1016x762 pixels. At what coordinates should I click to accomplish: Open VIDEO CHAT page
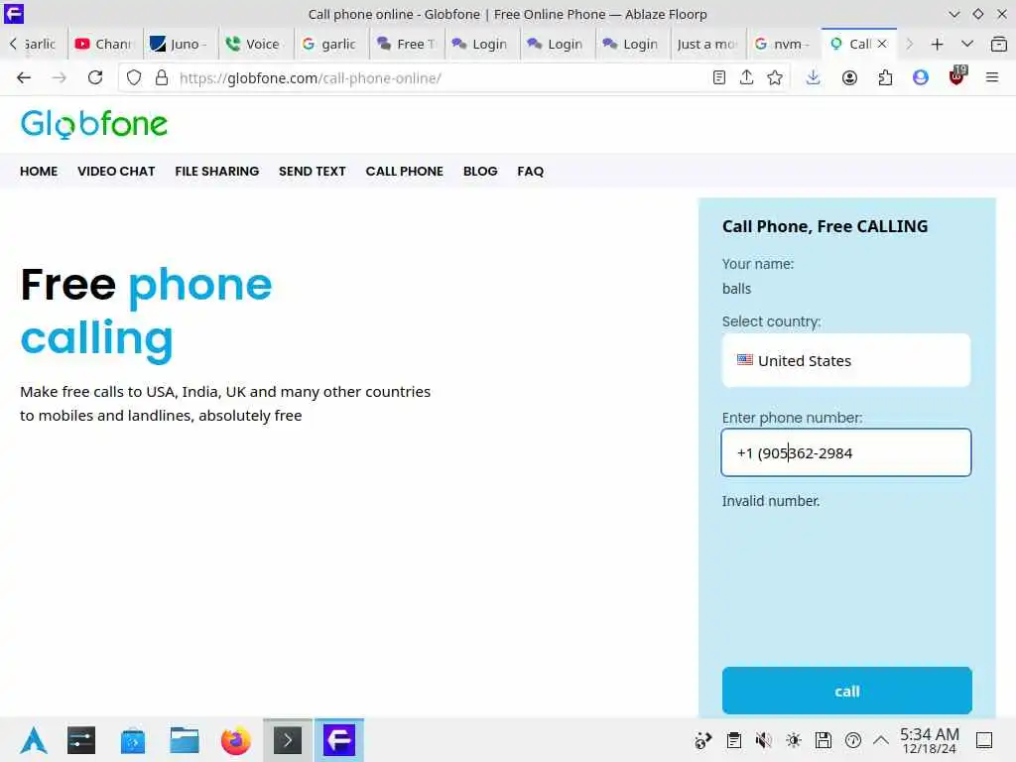(x=116, y=171)
